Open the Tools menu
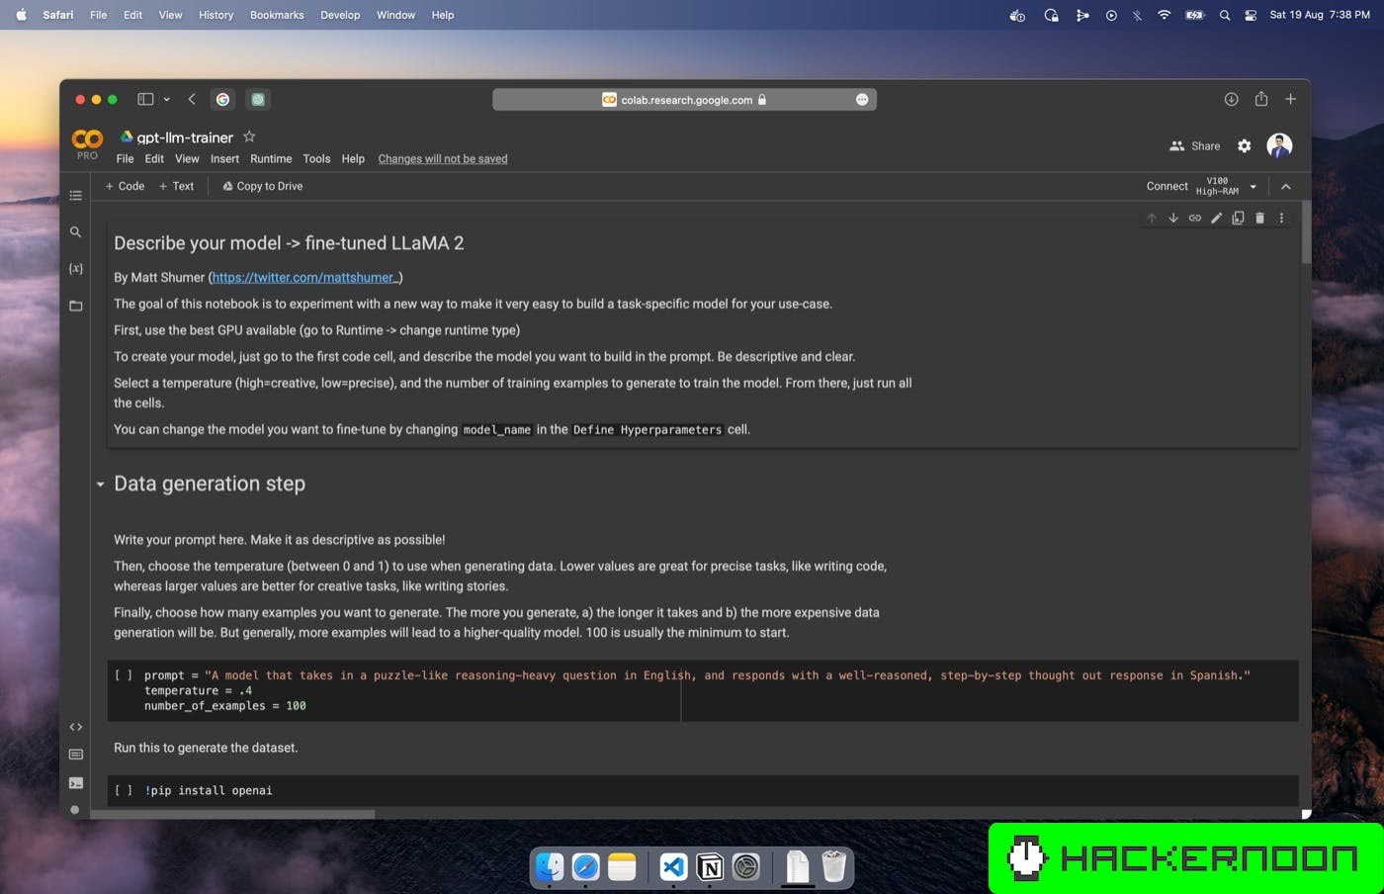 coord(316,159)
